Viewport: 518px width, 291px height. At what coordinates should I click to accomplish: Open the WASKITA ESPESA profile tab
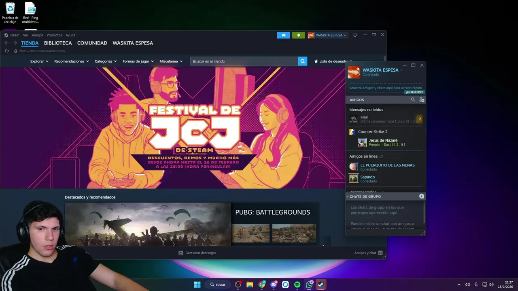[x=133, y=43]
